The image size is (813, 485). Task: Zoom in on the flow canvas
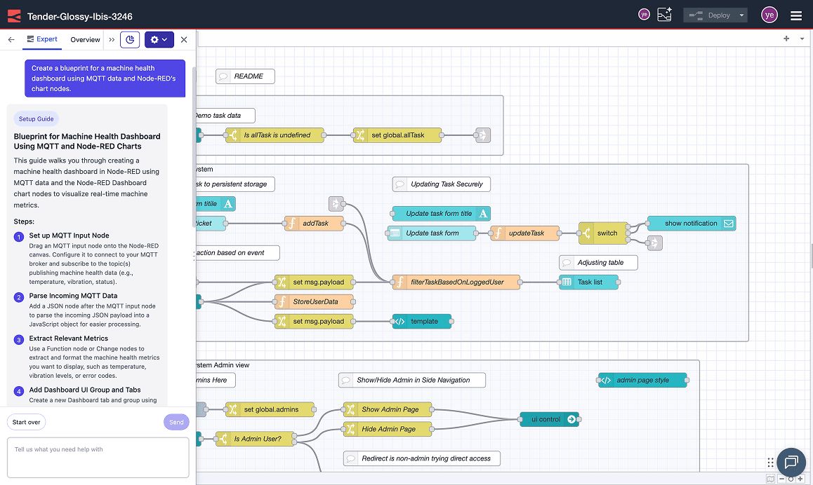coord(802,479)
